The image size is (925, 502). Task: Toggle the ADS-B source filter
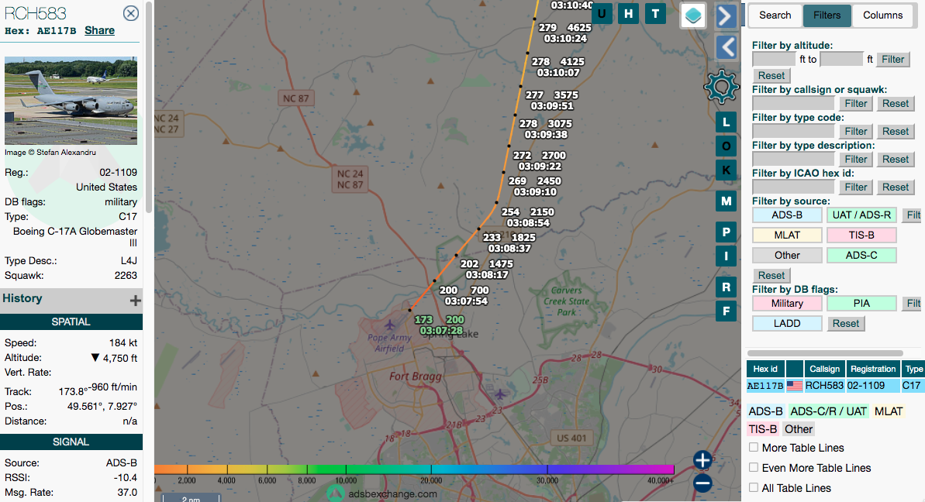pos(787,215)
